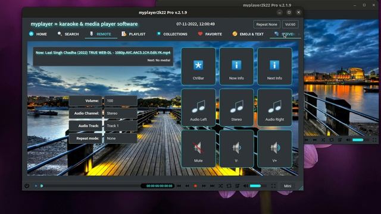Image resolution: width=381 pixels, height=214 pixels.
Task: Open the HOME tab
Action: tap(38, 34)
